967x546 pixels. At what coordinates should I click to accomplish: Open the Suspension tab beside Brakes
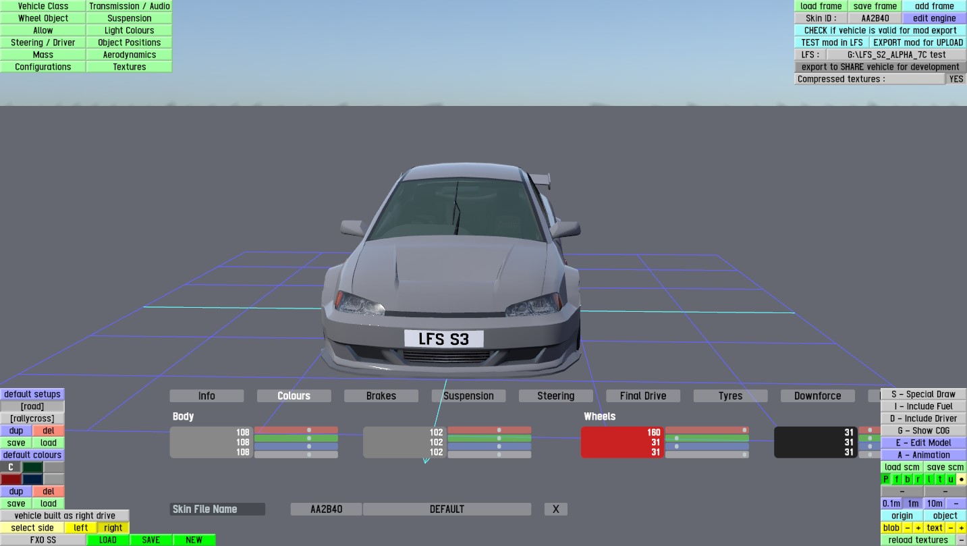point(468,396)
